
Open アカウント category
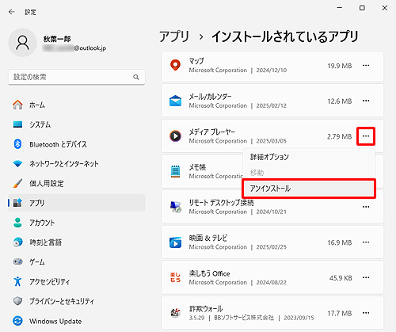(x=77, y=223)
